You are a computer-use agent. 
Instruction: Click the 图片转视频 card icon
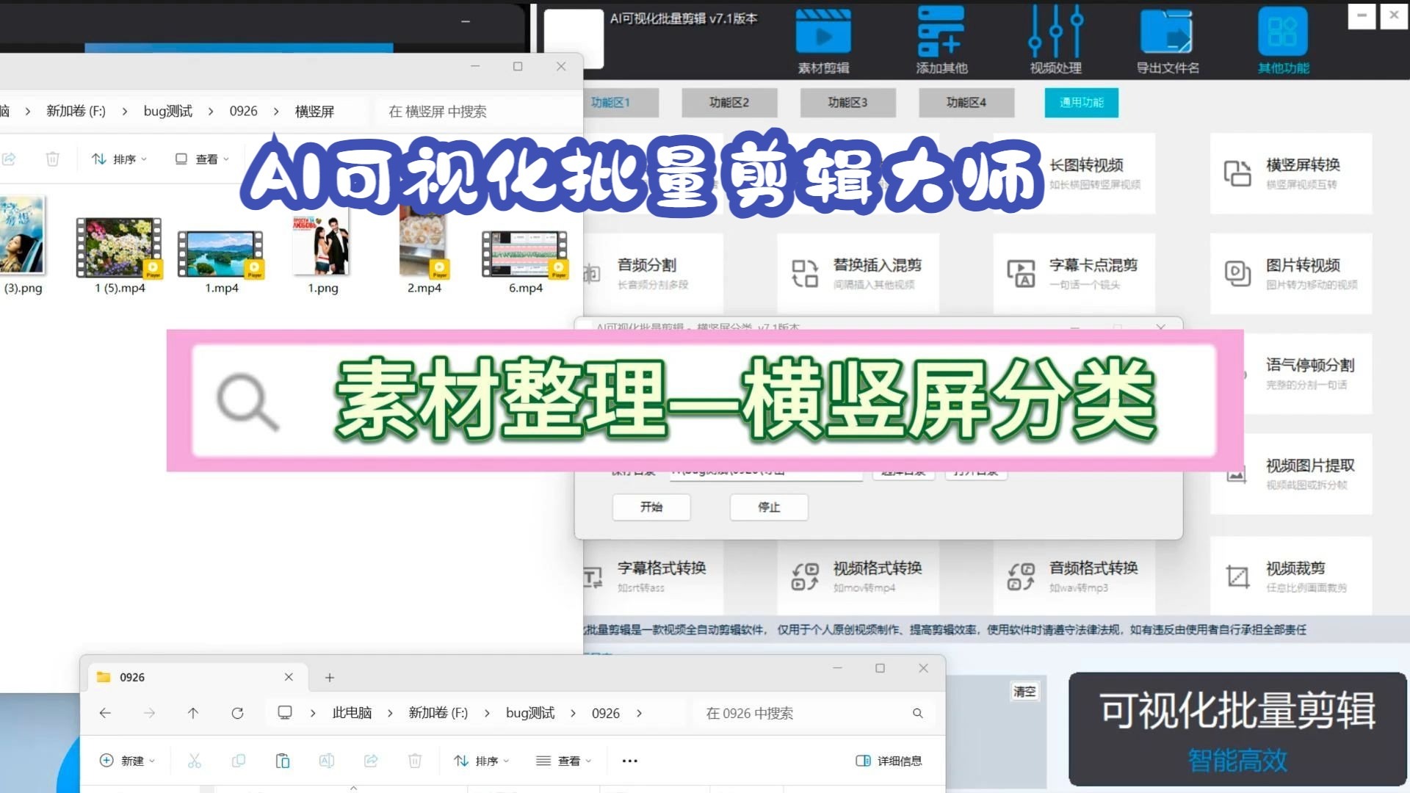coord(1237,273)
